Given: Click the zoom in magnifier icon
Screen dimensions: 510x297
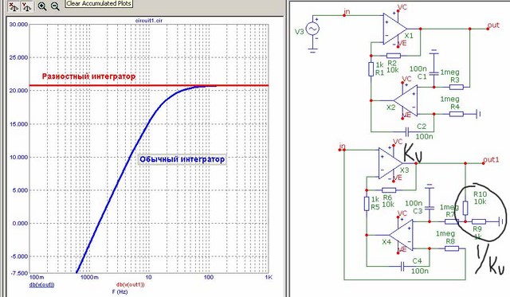Looking at the screenshot, I should (x=42, y=6).
